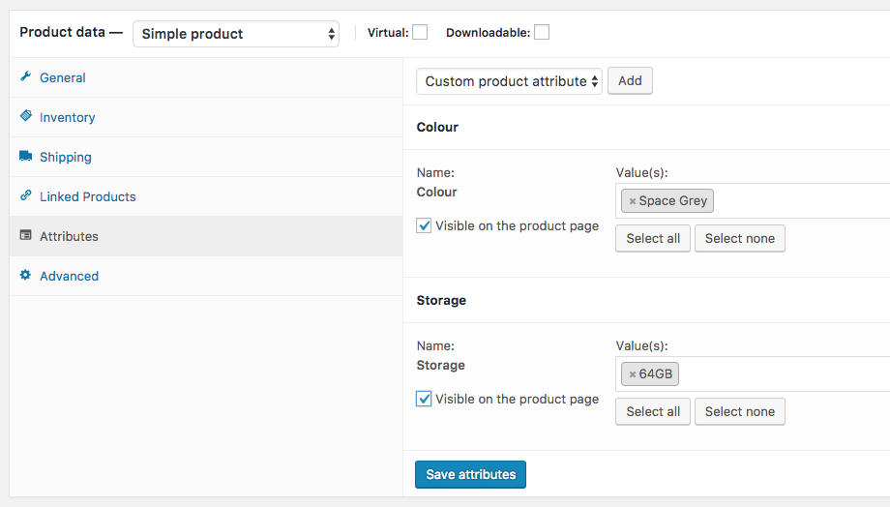The height and width of the screenshot is (507, 890).
Task: Enable the Virtual checkbox
Action: (420, 33)
